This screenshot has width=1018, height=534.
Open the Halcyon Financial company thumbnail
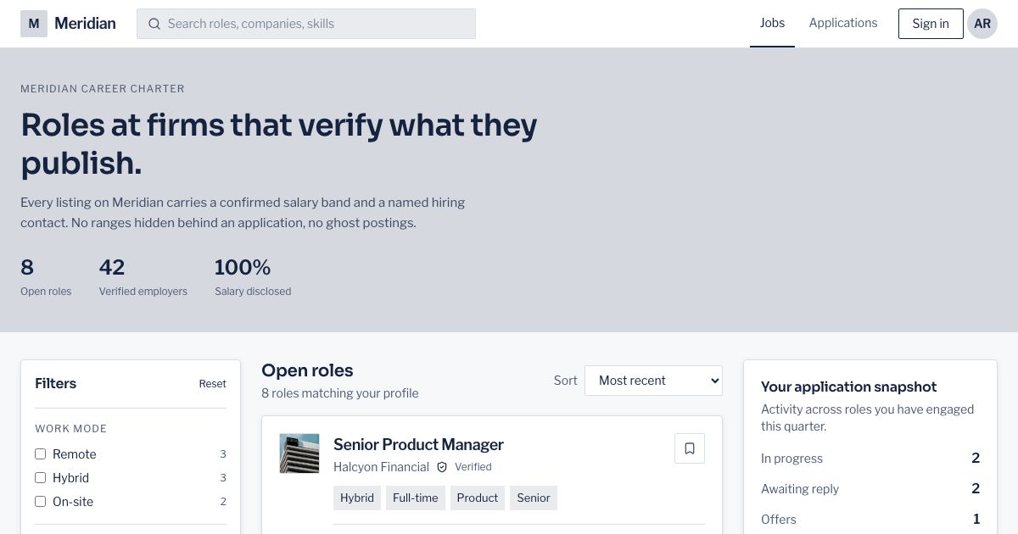(299, 453)
